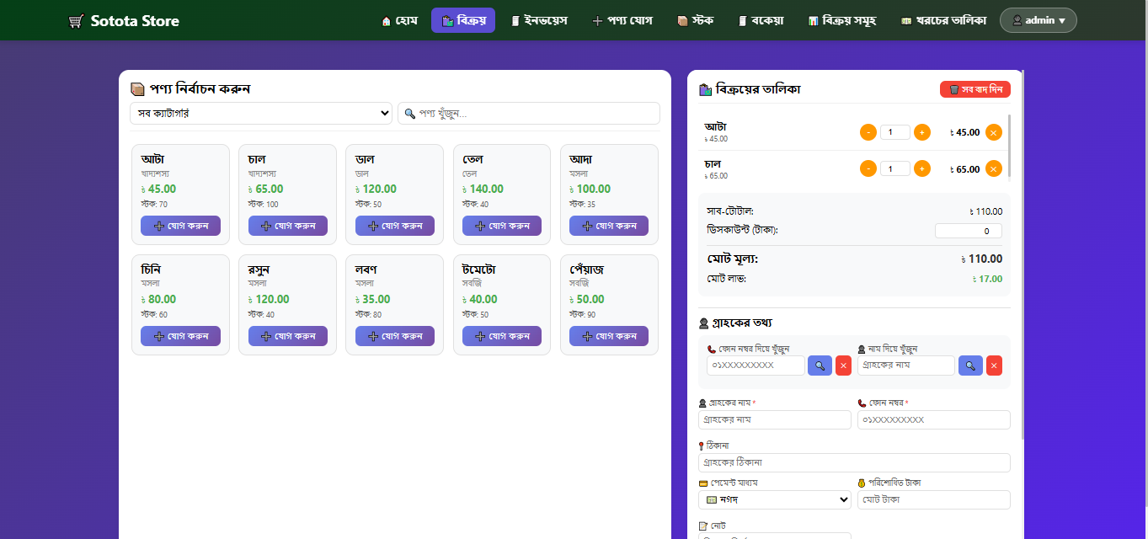Click the ডাল product card name

[365, 159]
